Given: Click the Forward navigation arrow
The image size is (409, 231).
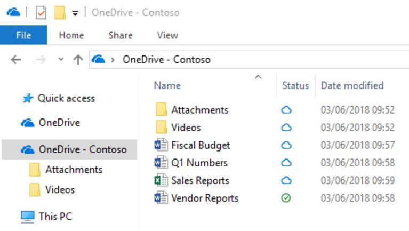Looking at the screenshot, I should coord(41,60).
